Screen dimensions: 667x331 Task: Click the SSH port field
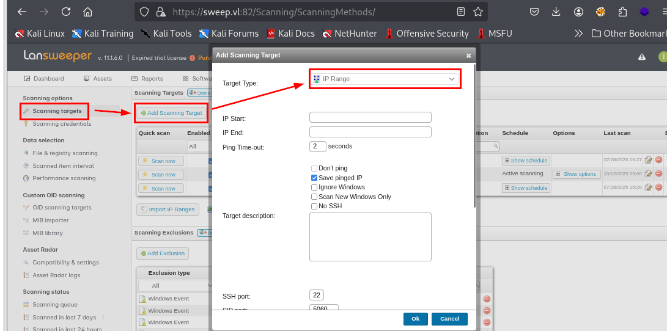[317, 295]
